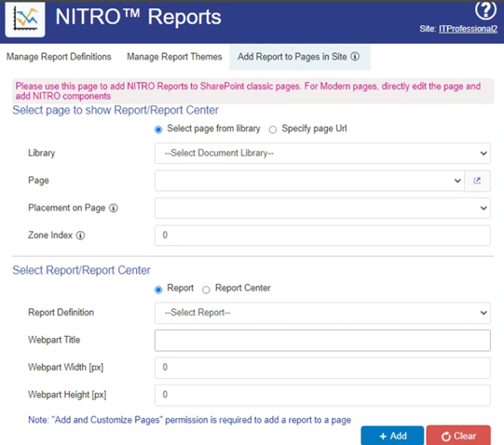Image resolution: width=504 pixels, height=445 pixels.
Task: Click the NITRO Reports chart logo icon
Action: pyautogui.click(x=25, y=20)
